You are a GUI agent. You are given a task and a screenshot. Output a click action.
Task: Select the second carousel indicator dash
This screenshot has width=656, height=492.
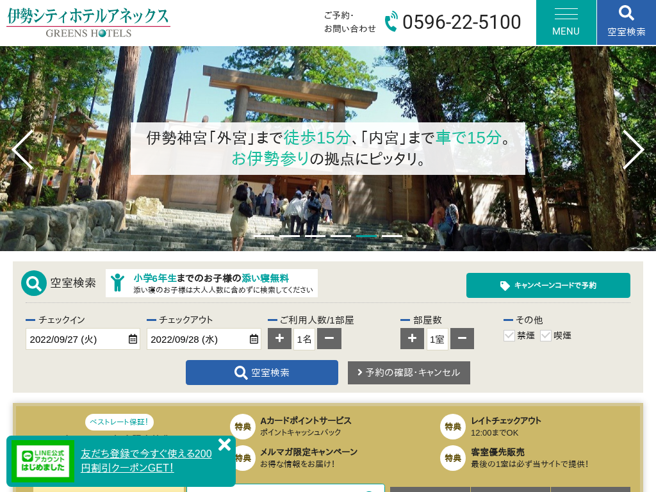[x=290, y=236]
